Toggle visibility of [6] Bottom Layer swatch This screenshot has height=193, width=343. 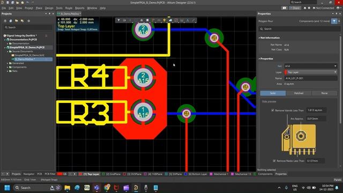(x=185, y=174)
